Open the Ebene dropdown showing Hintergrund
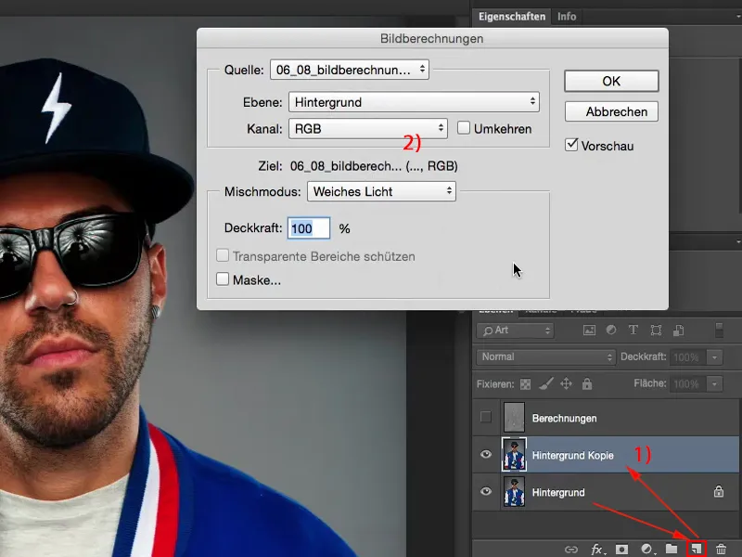This screenshot has height=557, width=742. (414, 102)
